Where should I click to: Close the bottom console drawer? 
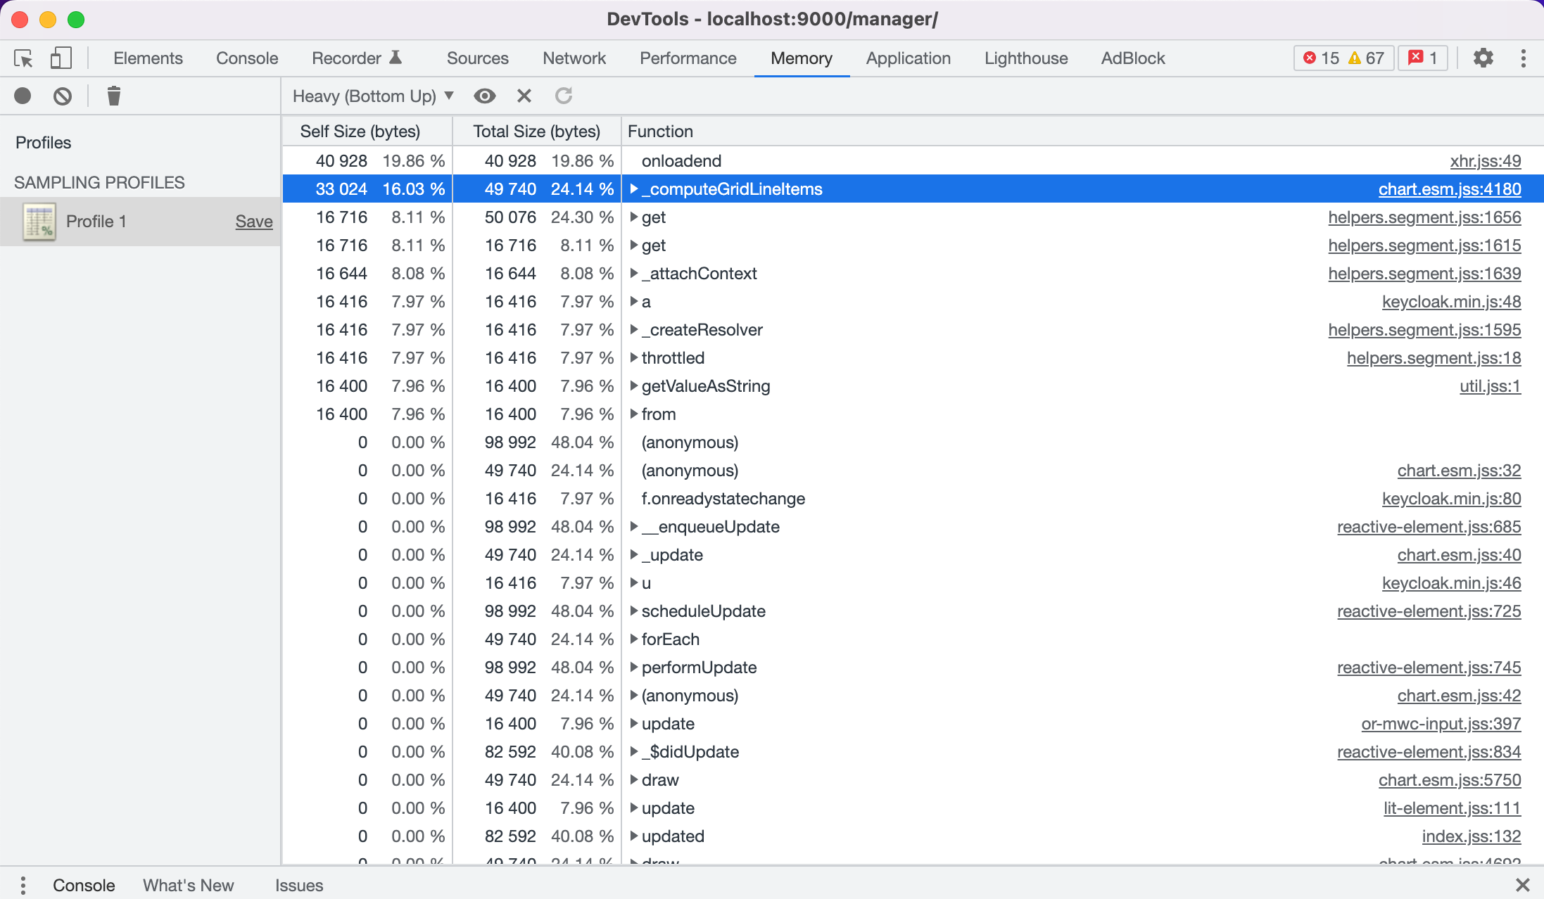[x=1524, y=884]
